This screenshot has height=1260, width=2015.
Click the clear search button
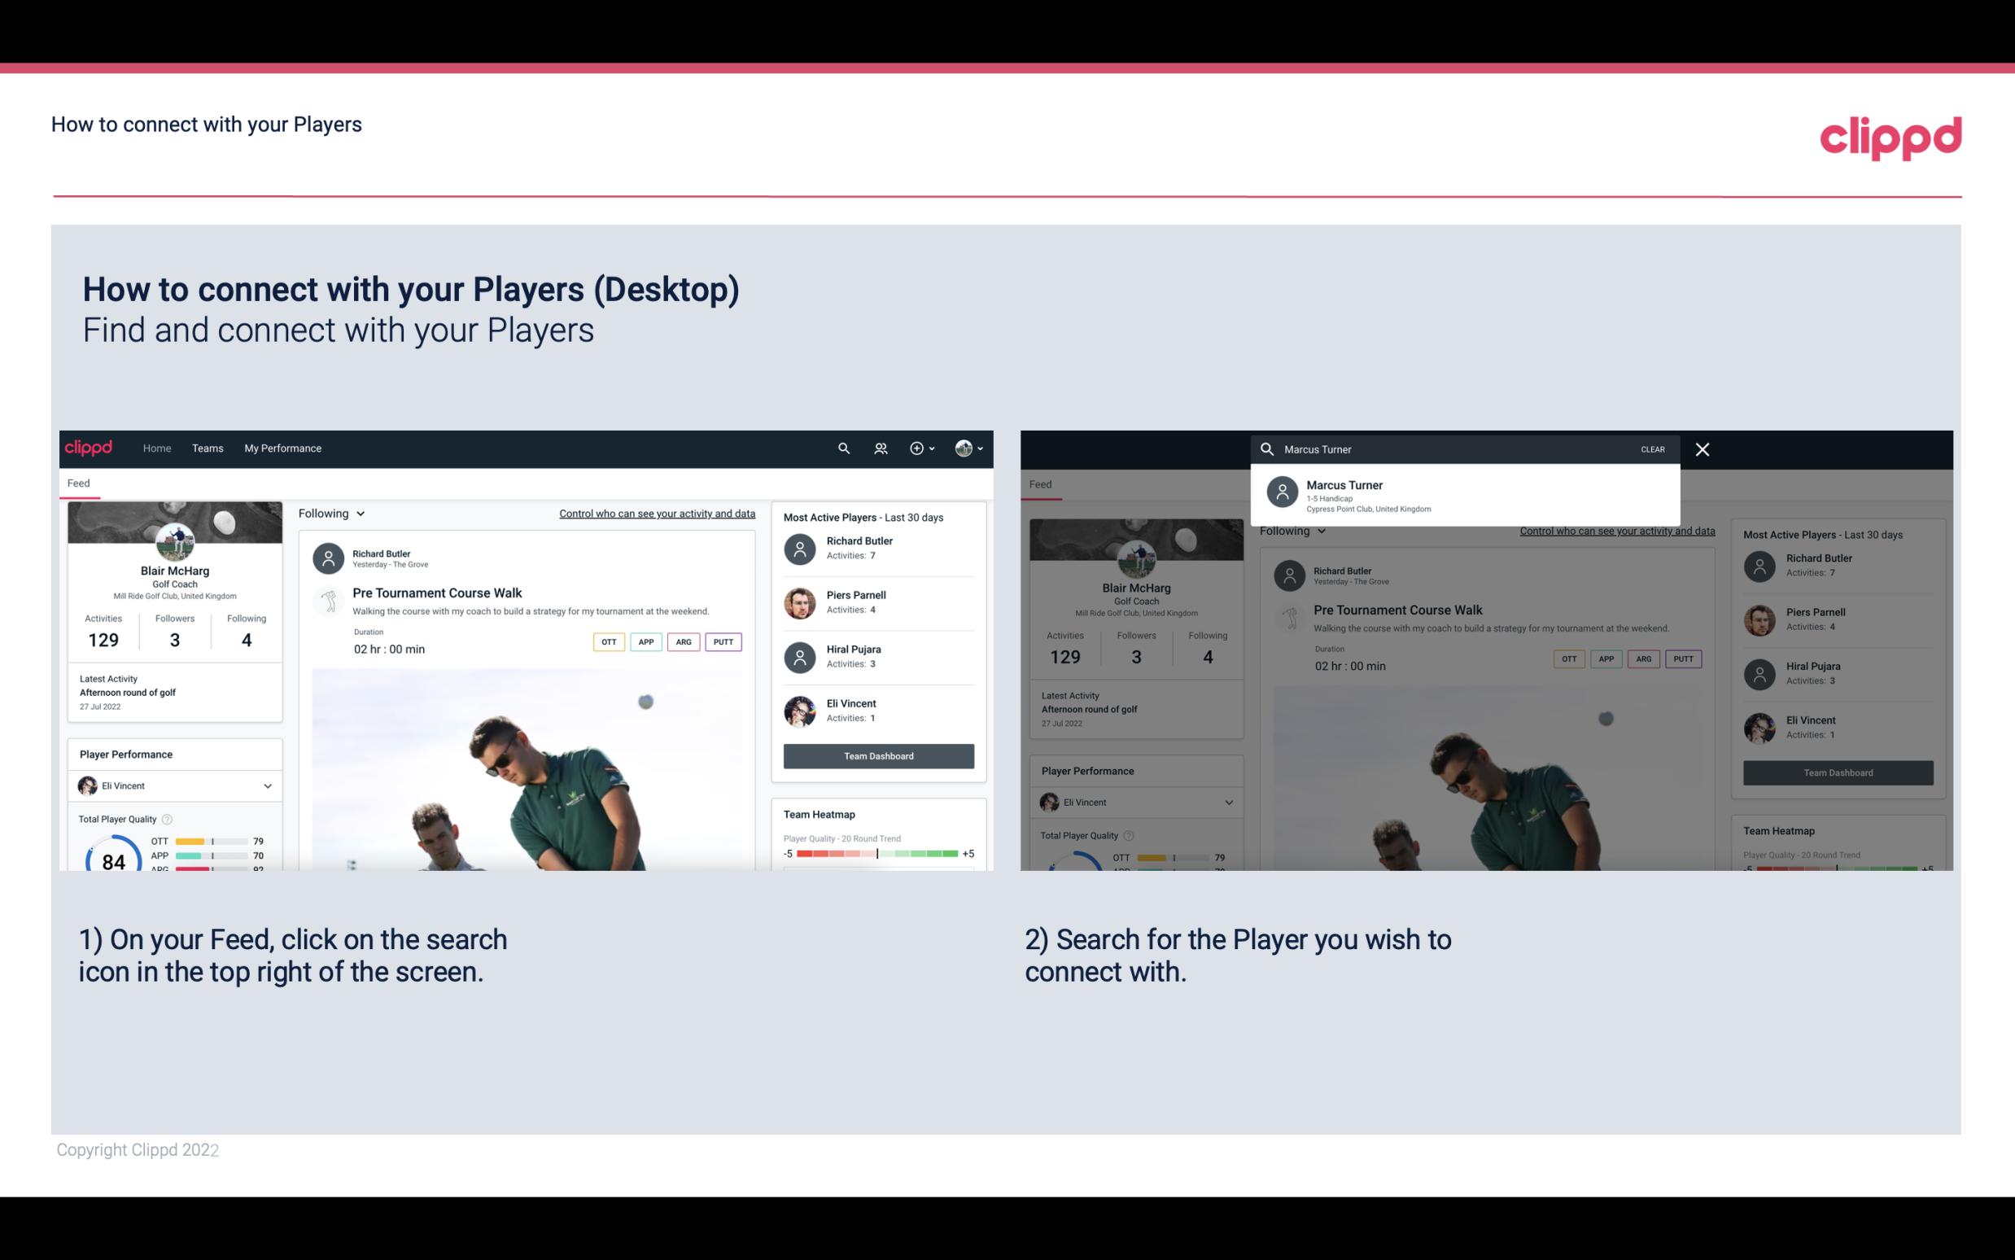point(1651,448)
